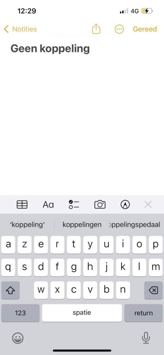Tap the spatie space bar

pos(82,313)
